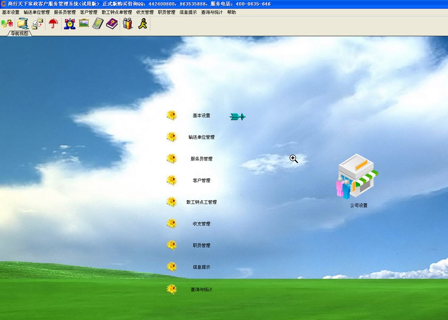Open 公司设置 shop icon
The image size is (448, 320).
(357, 176)
